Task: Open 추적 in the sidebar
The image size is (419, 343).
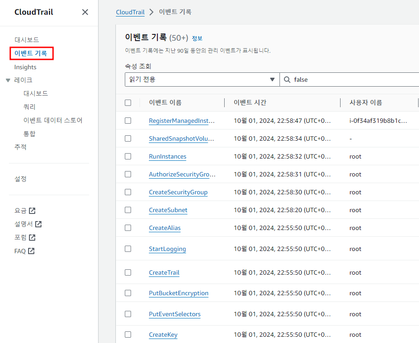Action: pos(21,147)
